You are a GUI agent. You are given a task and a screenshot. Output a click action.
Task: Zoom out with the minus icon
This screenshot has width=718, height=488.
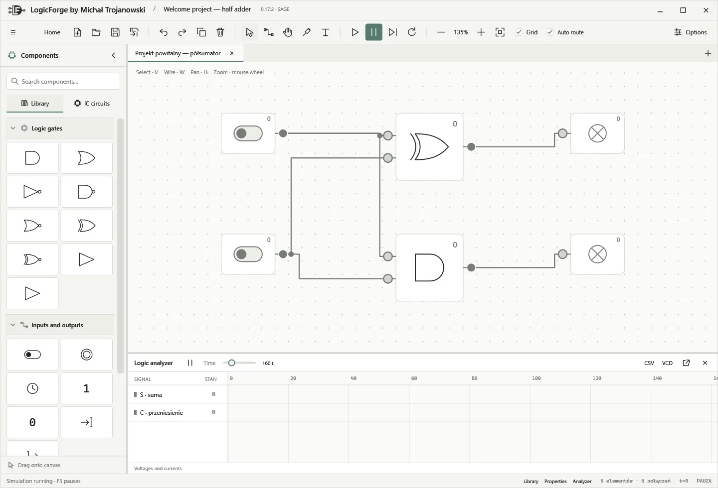coord(441,32)
